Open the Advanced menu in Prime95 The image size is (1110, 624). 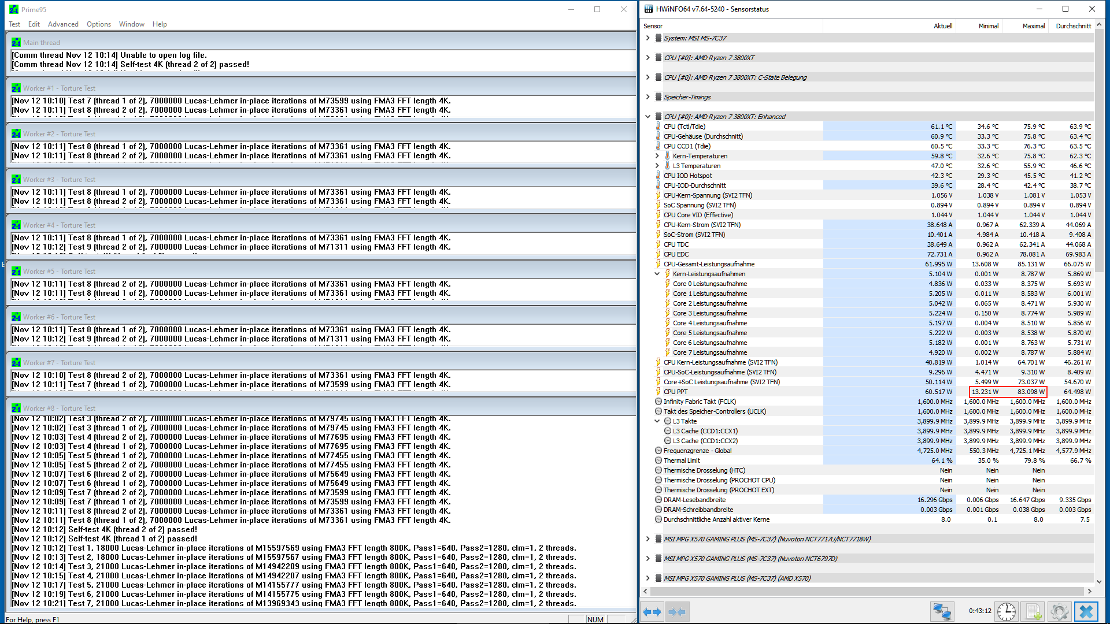coord(63,24)
